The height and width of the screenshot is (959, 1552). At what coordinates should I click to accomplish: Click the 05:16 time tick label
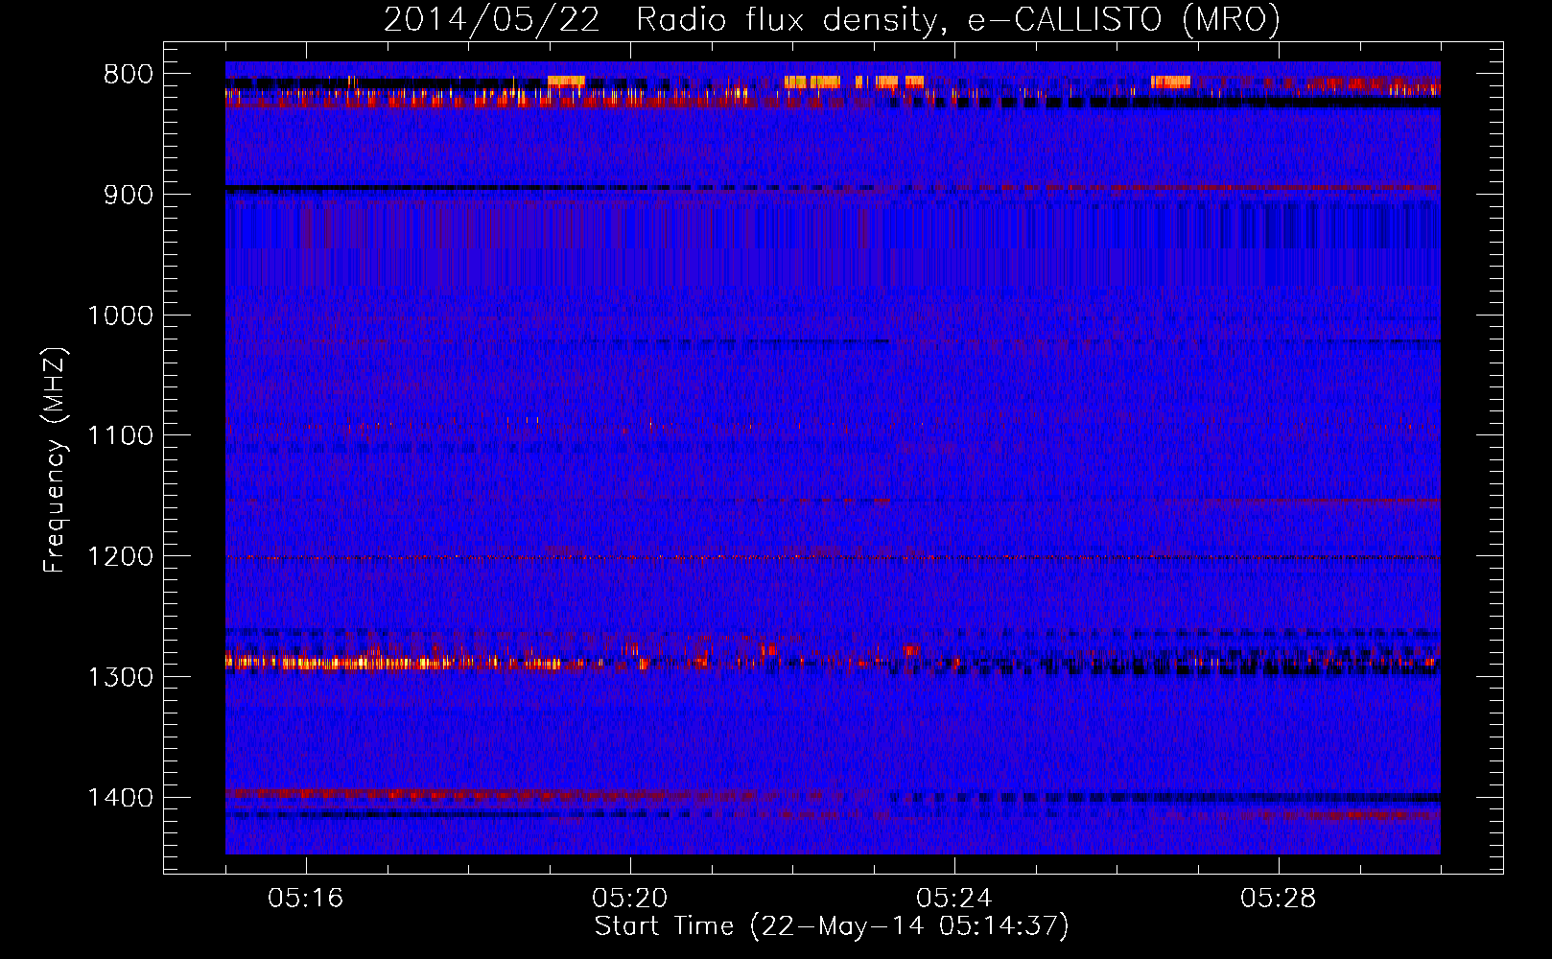306,899
